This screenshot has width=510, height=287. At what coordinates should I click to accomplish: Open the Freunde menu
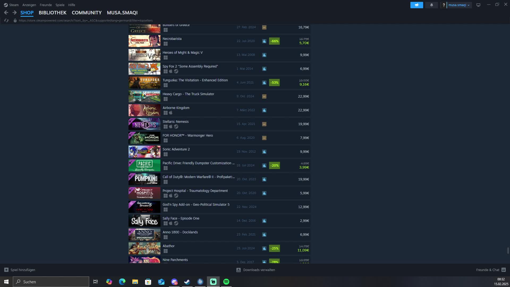46,5
